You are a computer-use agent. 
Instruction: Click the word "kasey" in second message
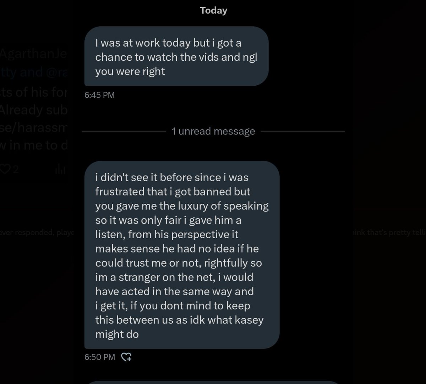click(x=249, y=320)
